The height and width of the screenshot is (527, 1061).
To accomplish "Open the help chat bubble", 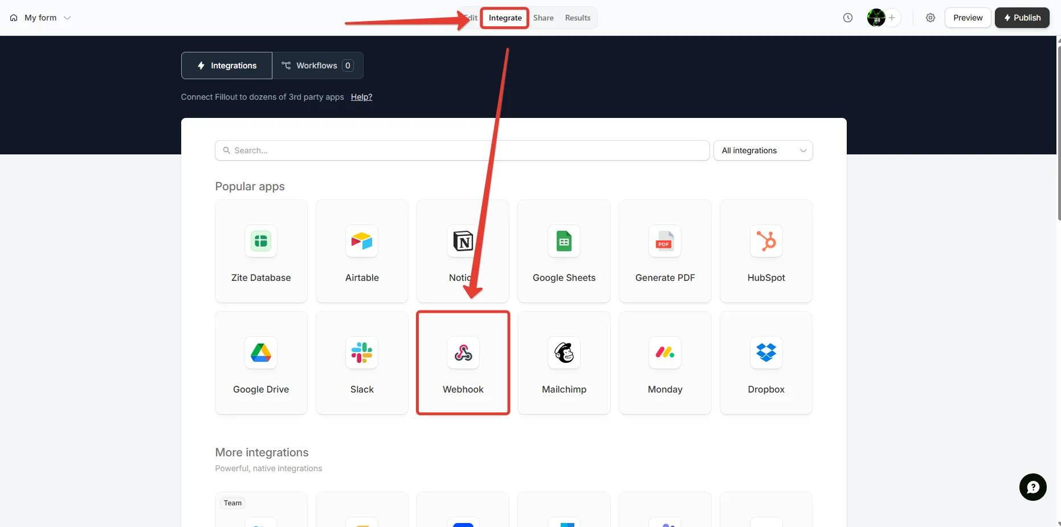I will 1033,487.
